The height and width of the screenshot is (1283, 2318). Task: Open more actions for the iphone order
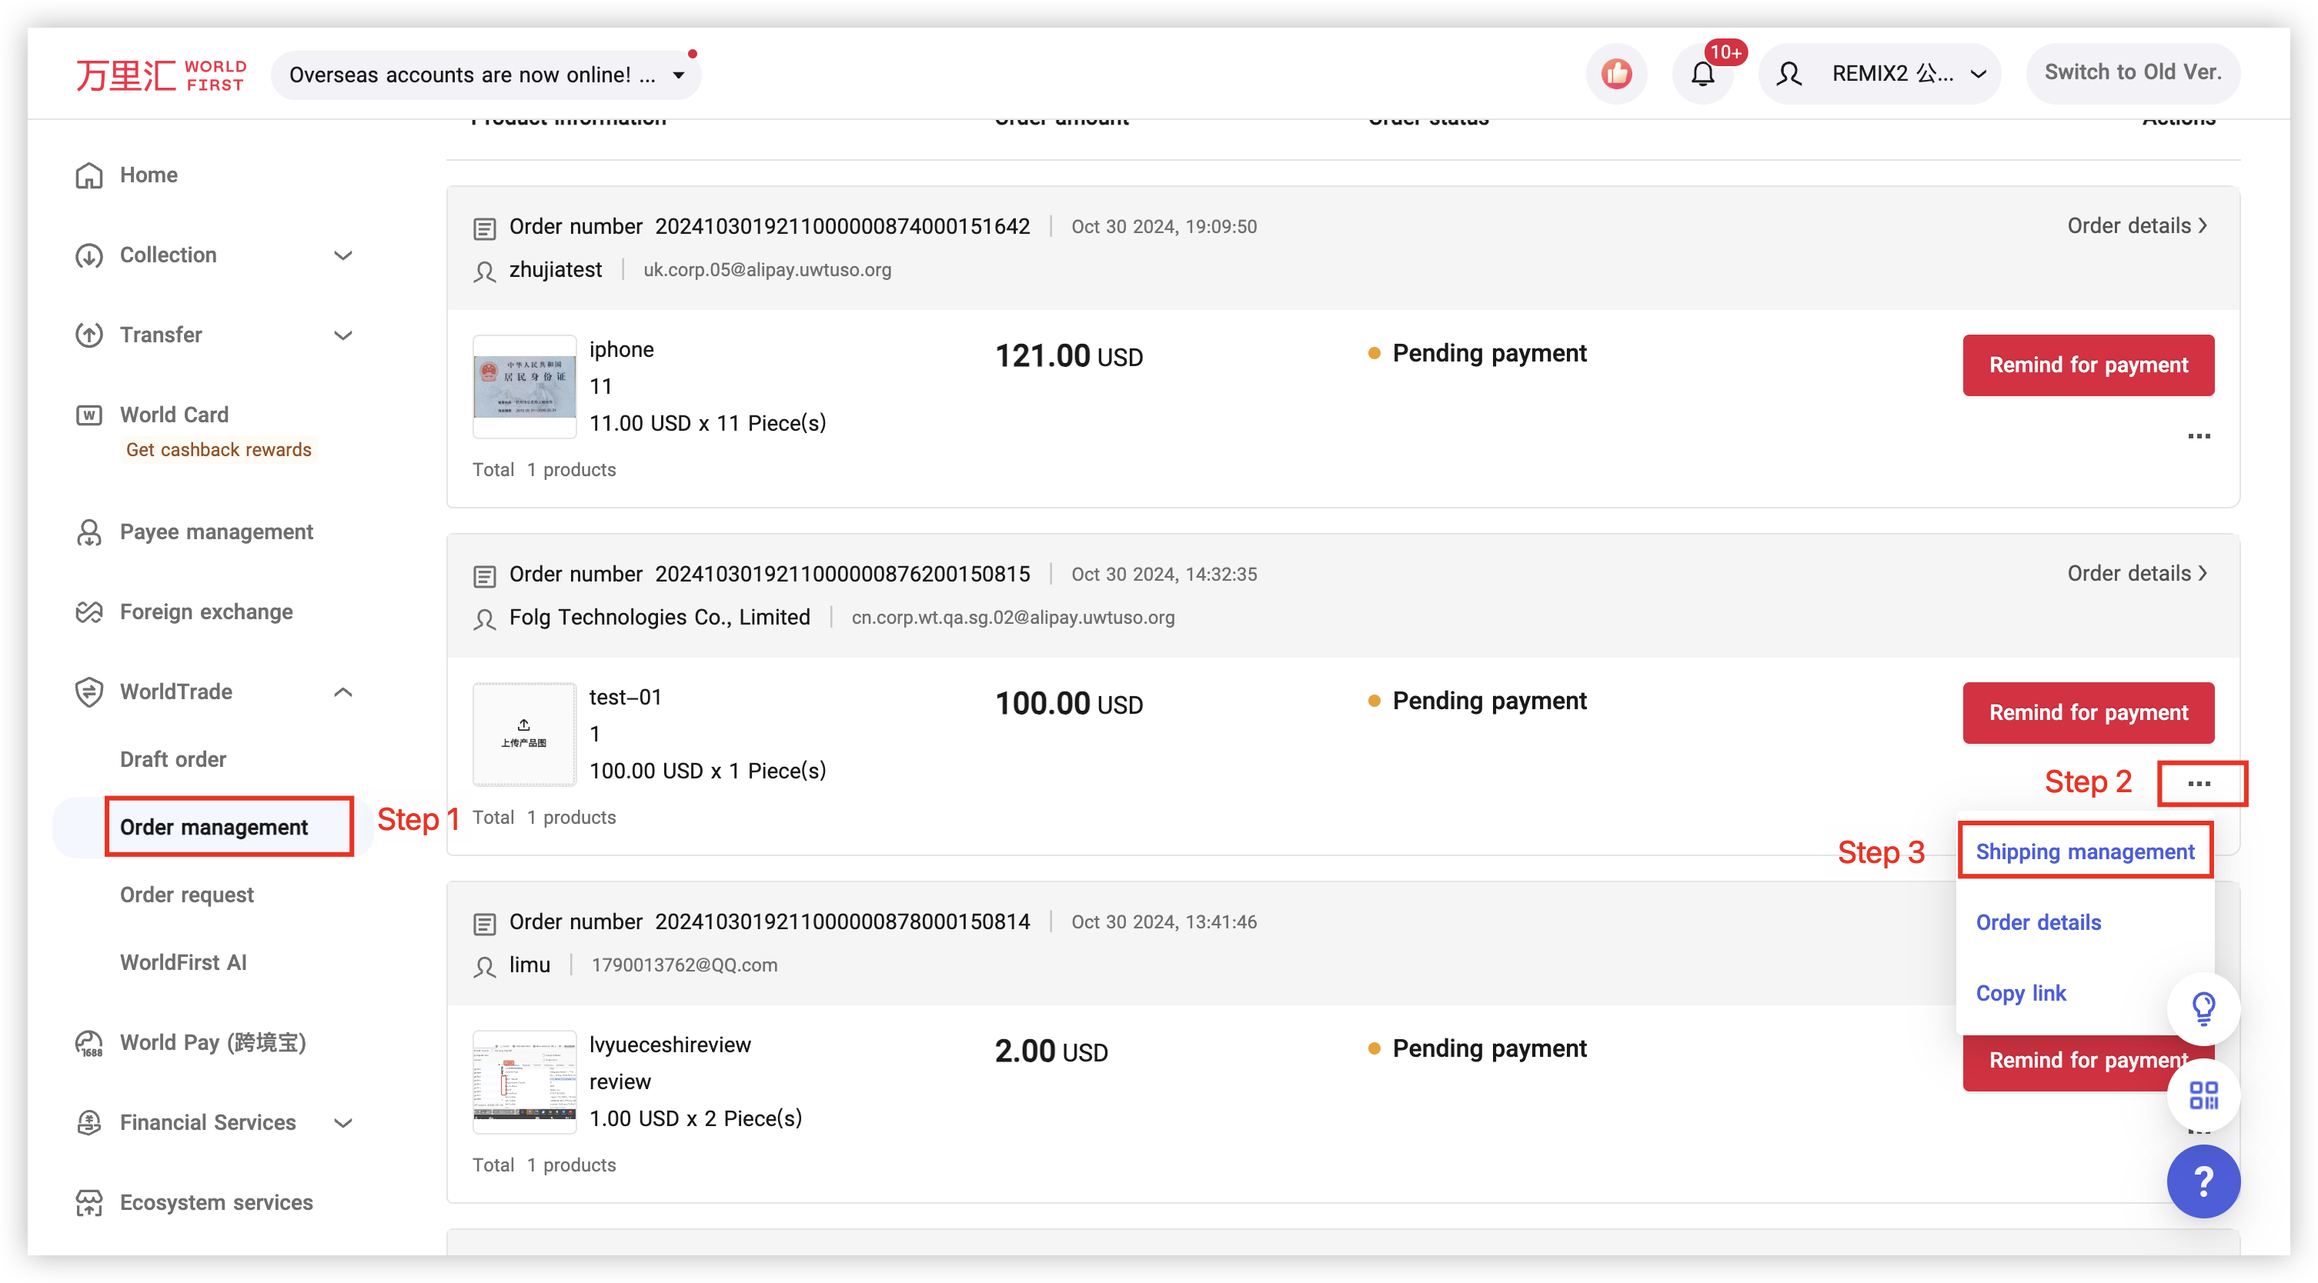click(2198, 436)
